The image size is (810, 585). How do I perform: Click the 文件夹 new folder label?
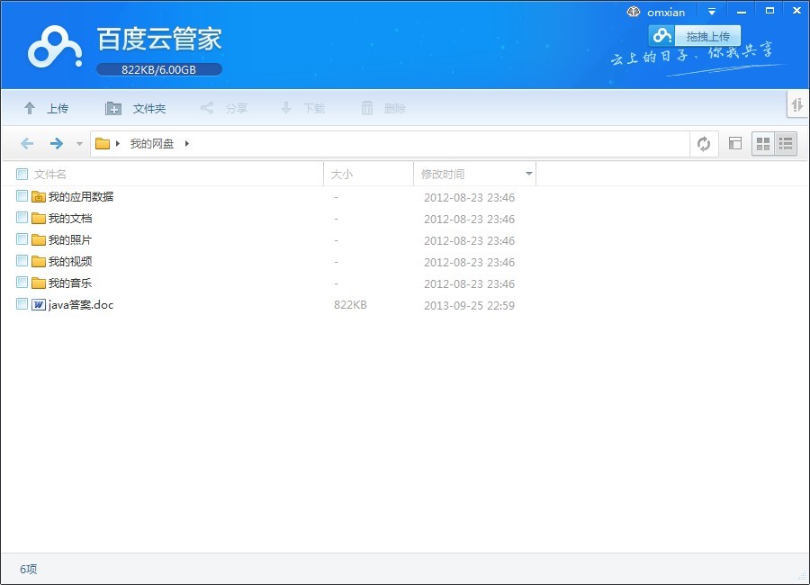149,109
